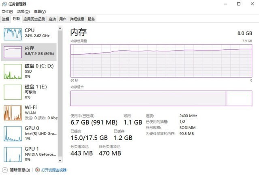Viewport: 259px width, 177px height.
Task: Open the 文件(F) menu
Action: (7, 12)
